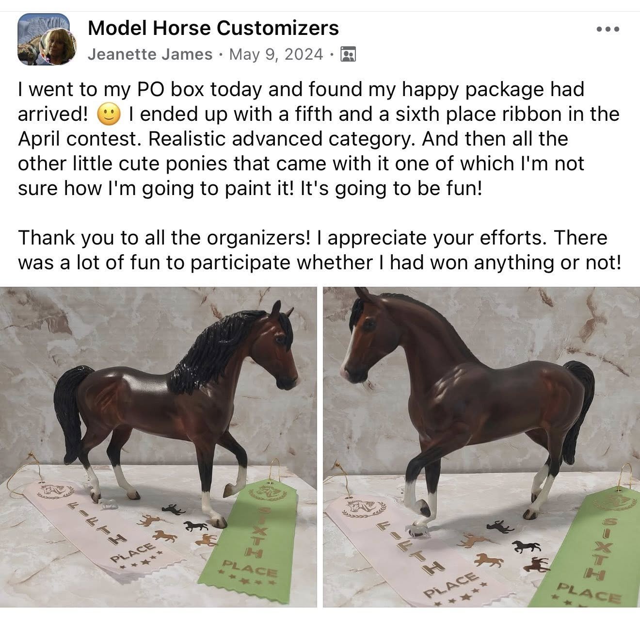Open the Model Horse Customizers group page

(213, 28)
